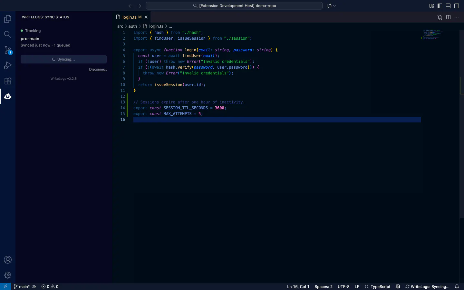The height and width of the screenshot is (290, 464).
Task: Click MAX_ATTEMPTS constant in code
Action: point(178,114)
